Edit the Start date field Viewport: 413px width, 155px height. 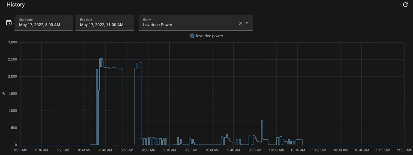click(44, 23)
